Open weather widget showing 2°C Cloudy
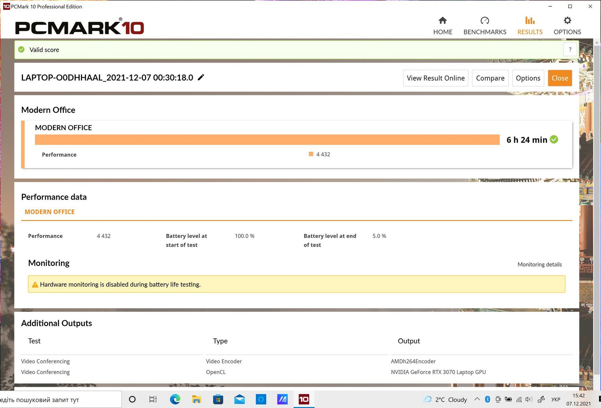This screenshot has width=601, height=408. pyautogui.click(x=445, y=400)
